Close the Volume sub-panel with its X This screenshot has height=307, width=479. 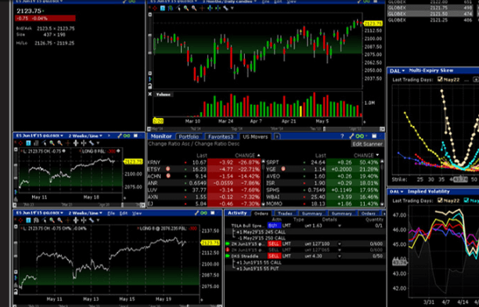[150, 95]
